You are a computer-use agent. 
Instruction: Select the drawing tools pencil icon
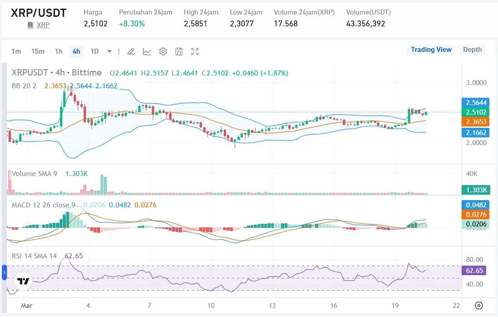point(131,51)
